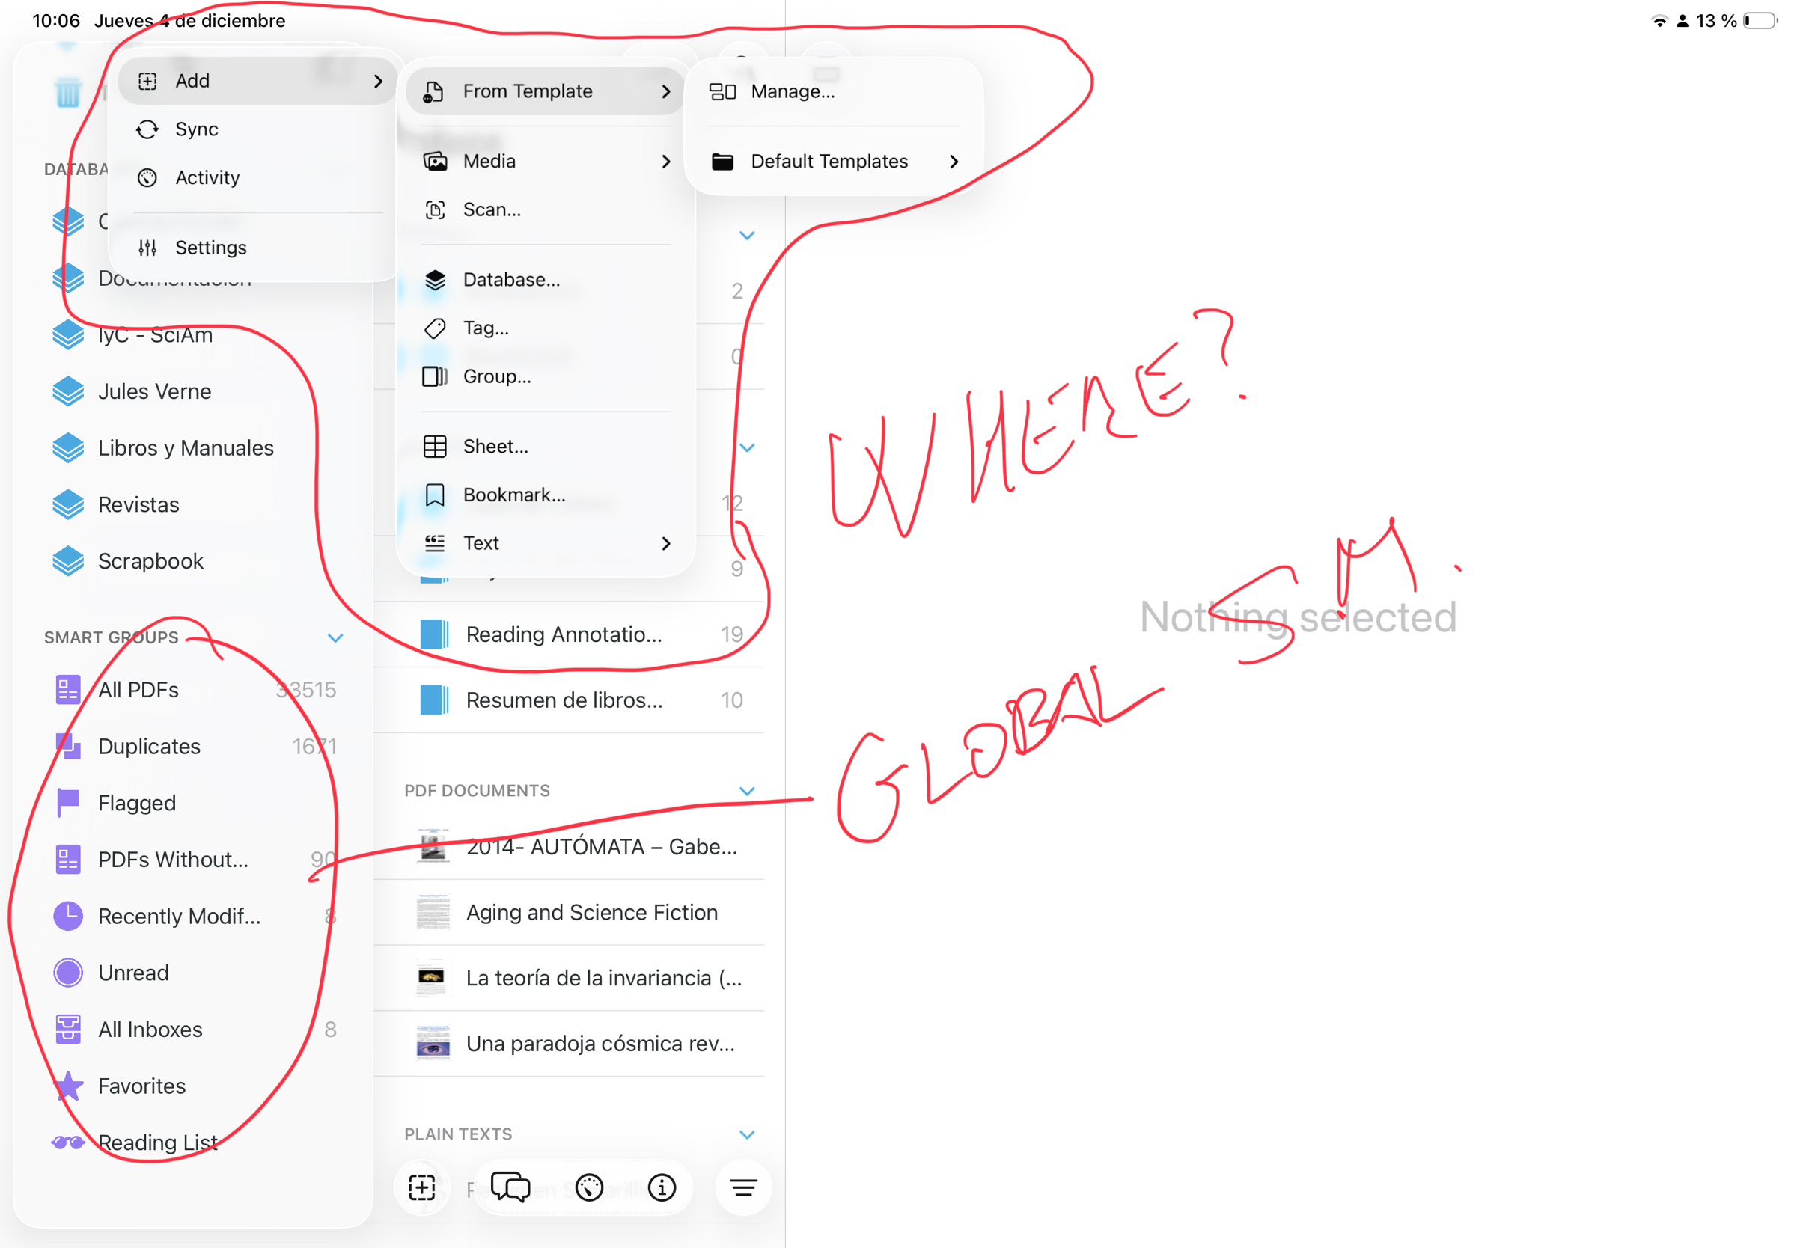1812x1248 pixels.
Task: Click the trash icon in sidebar
Action: tap(67, 92)
